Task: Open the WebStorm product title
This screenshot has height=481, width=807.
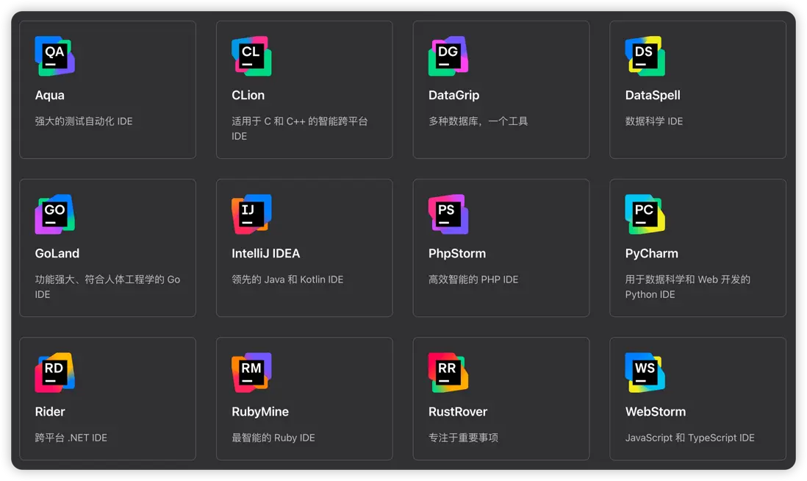Action: 655,411
